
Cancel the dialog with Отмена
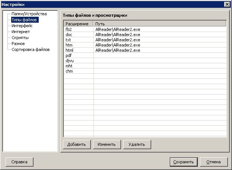214,162
